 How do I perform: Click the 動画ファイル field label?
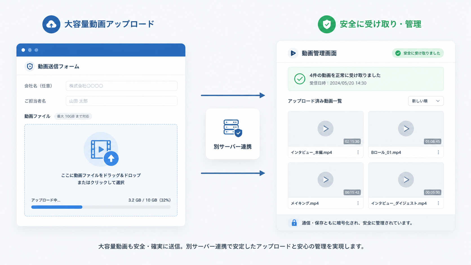[x=37, y=116]
